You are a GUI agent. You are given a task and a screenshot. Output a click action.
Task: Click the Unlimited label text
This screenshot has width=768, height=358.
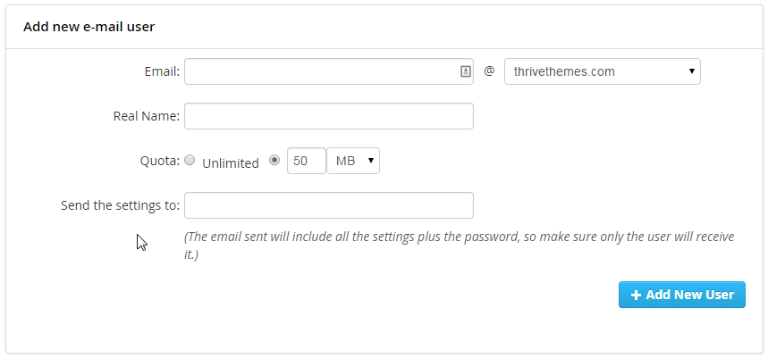tap(231, 163)
